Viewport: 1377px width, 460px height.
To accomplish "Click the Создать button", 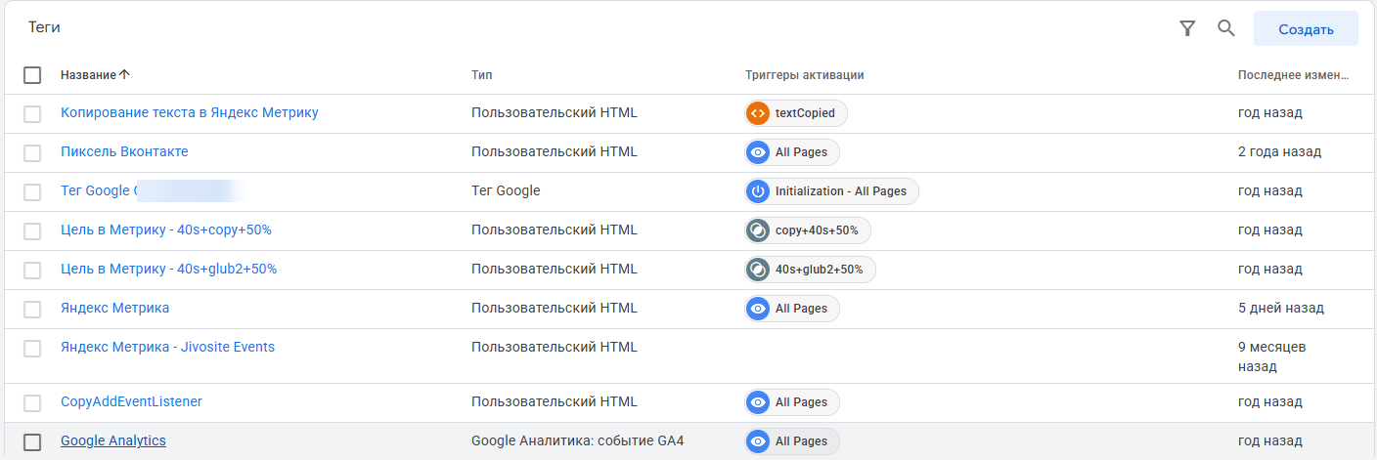I will tap(1306, 29).
